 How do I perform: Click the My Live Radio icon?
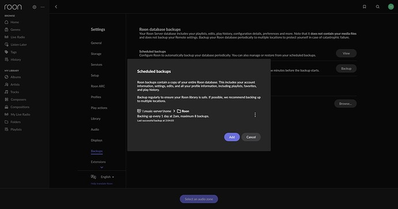pos(6,114)
